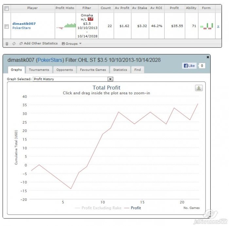Open the Opponents tab

tap(64, 70)
